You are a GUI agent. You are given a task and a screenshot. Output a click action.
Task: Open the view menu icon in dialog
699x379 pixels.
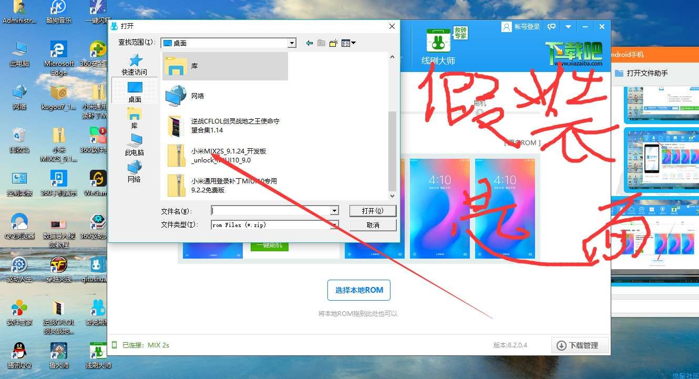click(x=348, y=43)
